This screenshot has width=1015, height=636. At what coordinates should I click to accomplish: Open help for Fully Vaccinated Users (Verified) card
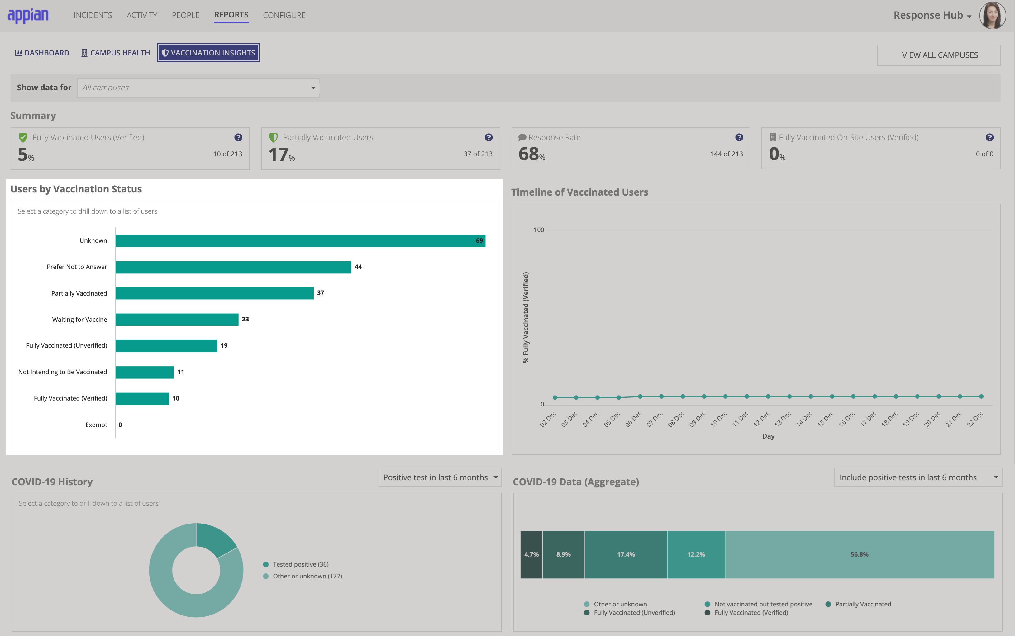(238, 138)
